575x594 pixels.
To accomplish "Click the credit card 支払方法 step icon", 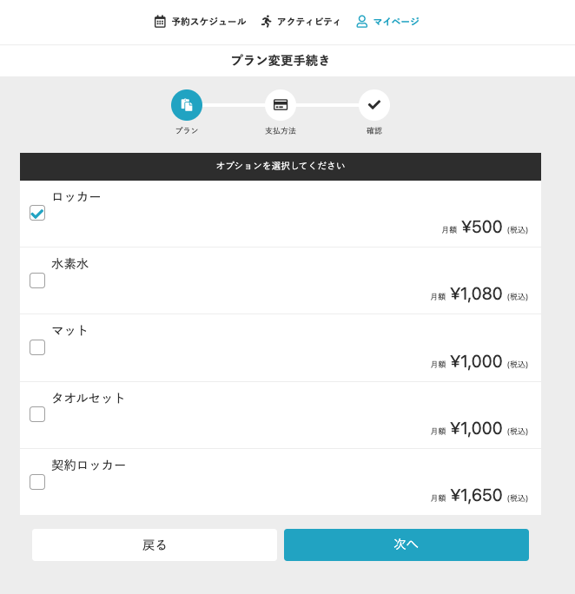I will point(281,105).
